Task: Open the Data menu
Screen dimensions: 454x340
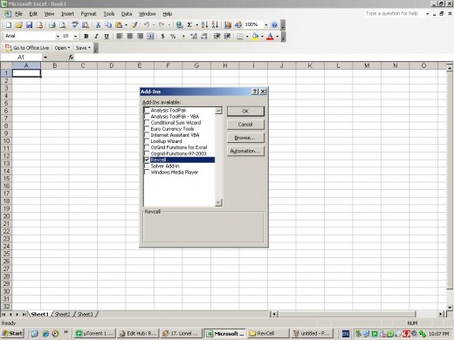Action: tap(127, 14)
